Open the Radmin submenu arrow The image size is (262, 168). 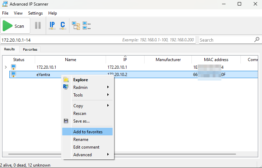click(108, 87)
